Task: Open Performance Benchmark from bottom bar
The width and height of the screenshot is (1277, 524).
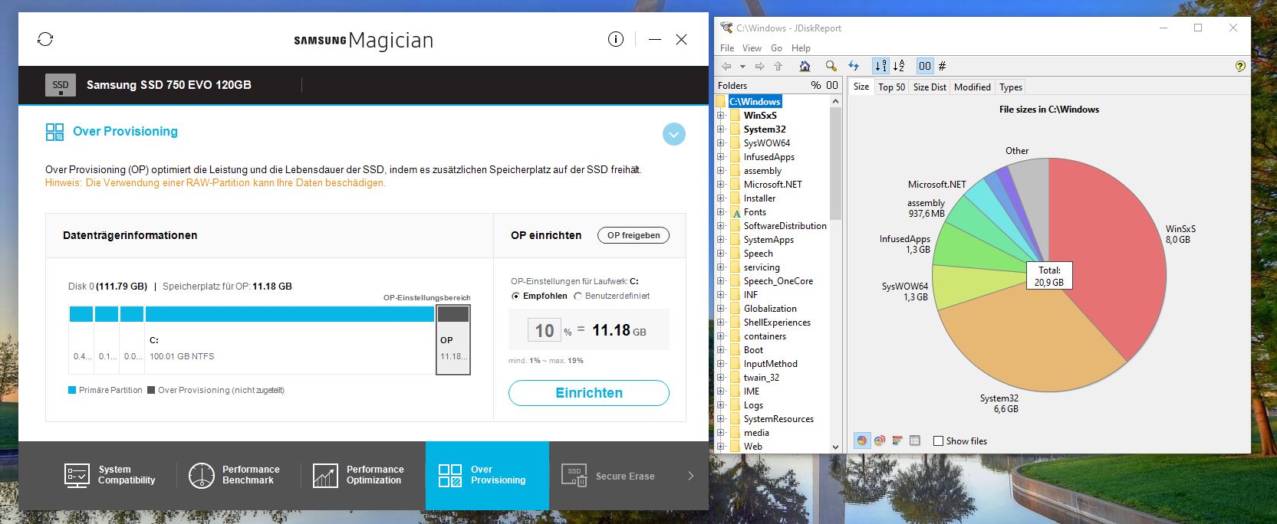Action: coord(234,475)
